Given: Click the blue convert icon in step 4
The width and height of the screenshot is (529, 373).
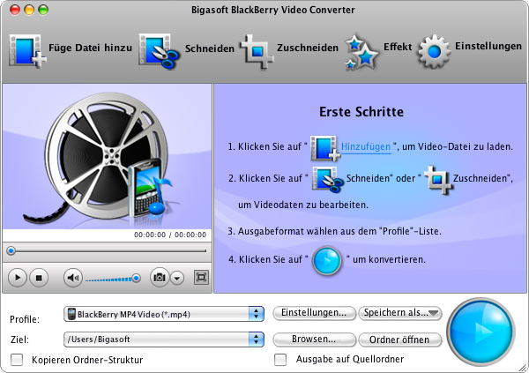Looking at the screenshot, I should (x=327, y=261).
